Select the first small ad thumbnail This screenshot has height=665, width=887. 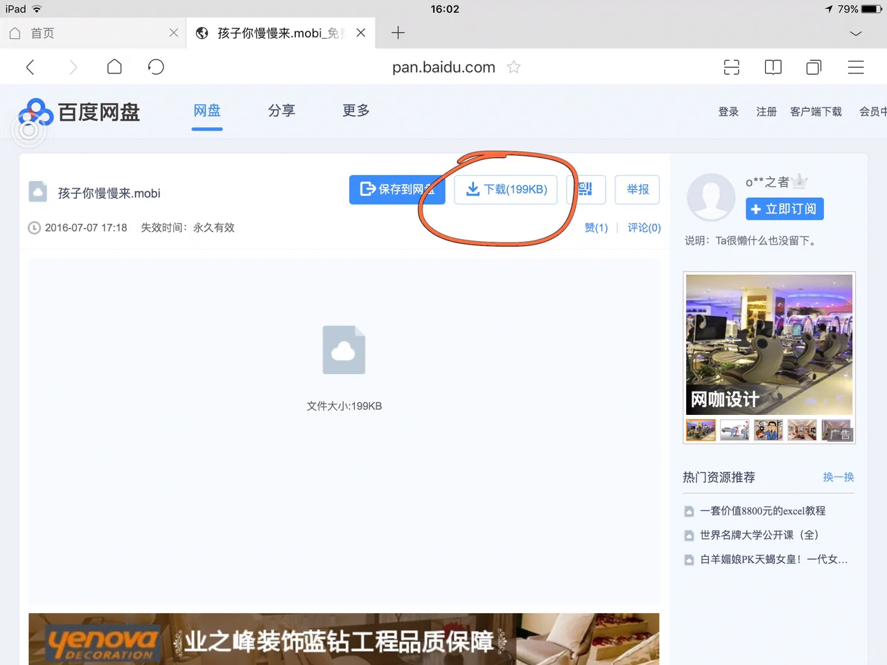[701, 430]
